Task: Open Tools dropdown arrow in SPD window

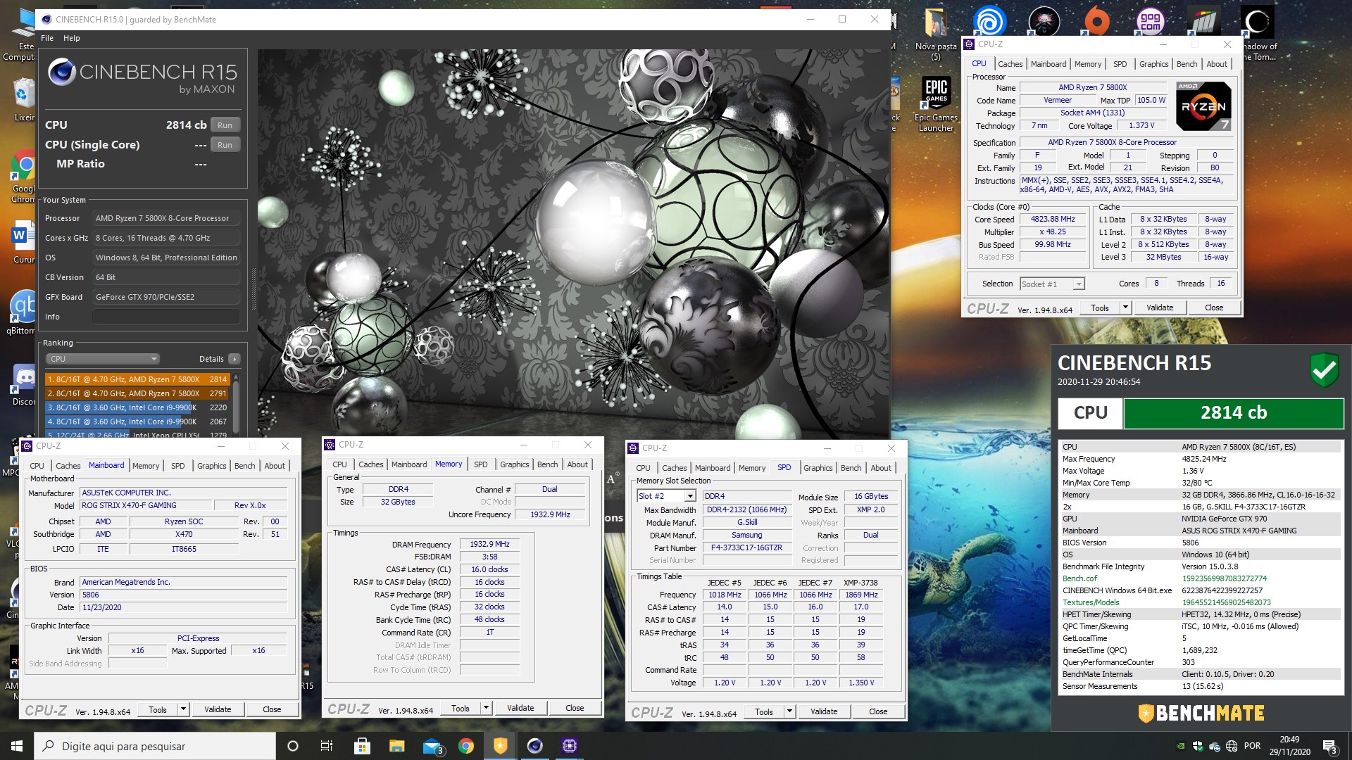Action: pyautogui.click(x=789, y=711)
